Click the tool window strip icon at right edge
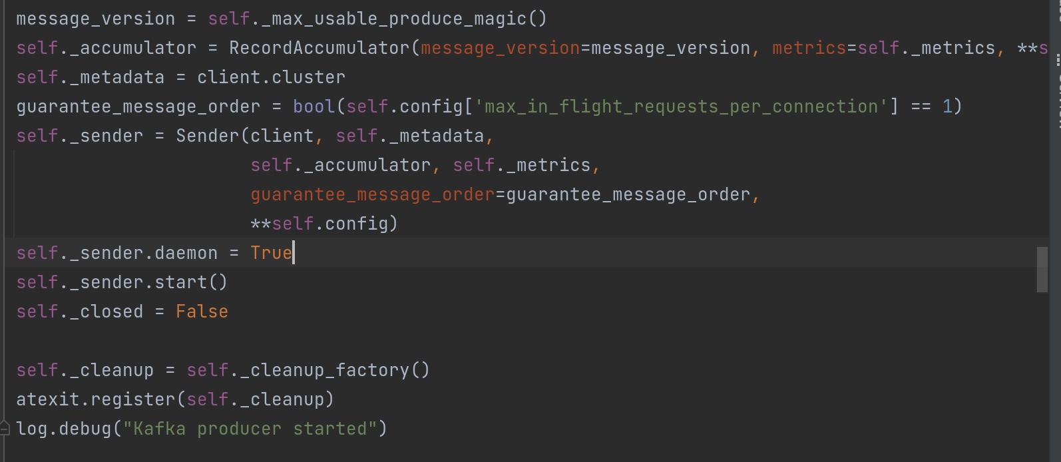 click(x=1058, y=61)
